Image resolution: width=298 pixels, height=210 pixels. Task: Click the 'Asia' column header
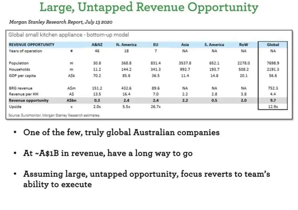[185, 45]
